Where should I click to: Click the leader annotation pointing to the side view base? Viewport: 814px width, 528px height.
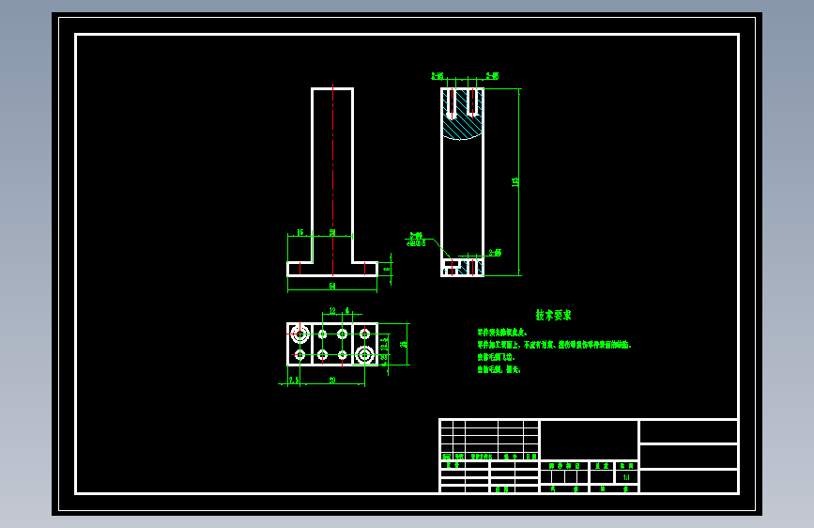[x=418, y=239]
